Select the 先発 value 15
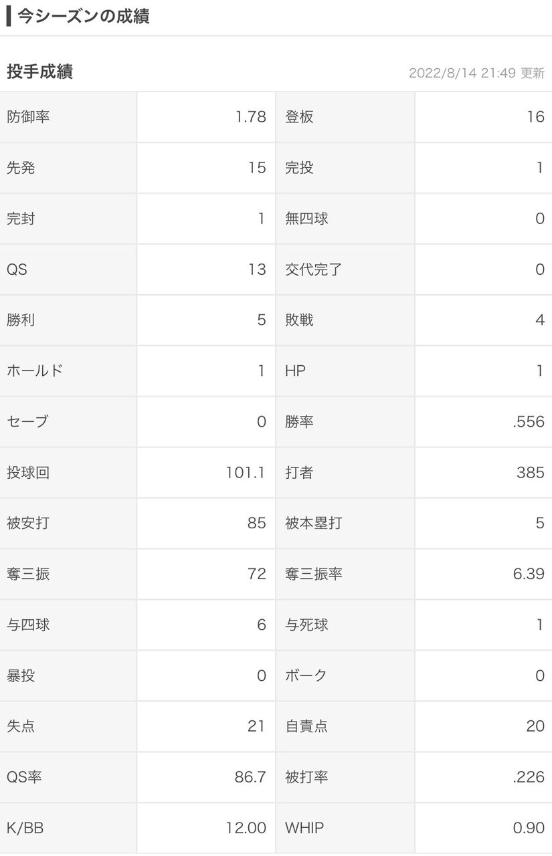The image size is (552, 856). [257, 168]
